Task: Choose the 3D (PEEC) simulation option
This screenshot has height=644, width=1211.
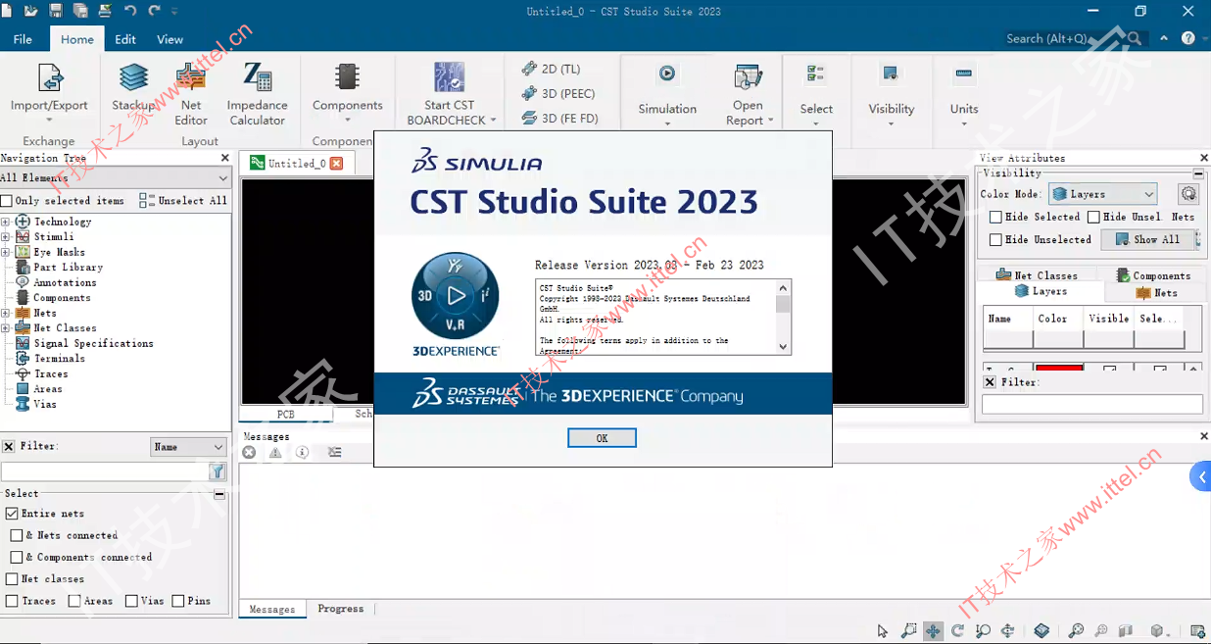Action: [557, 93]
